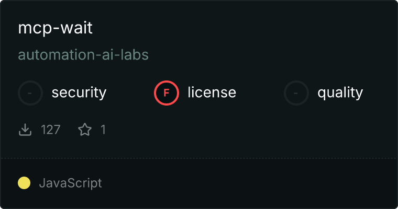
Task: Visit the automation-ai-labs author link
Action: point(83,55)
